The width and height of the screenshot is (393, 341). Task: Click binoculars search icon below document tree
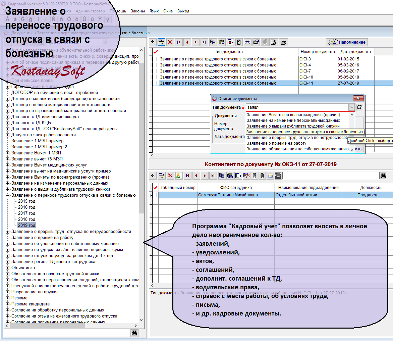pyautogui.click(x=134, y=333)
